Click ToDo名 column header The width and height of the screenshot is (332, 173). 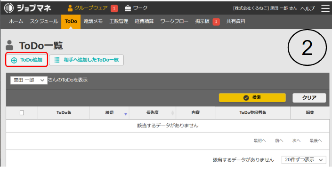[64, 113]
